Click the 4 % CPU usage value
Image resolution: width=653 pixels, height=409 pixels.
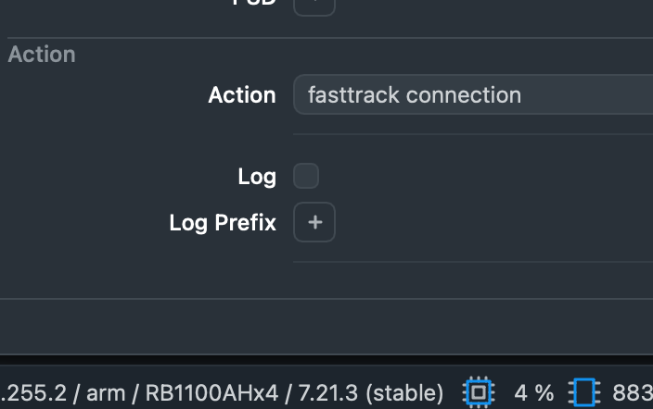534,392
